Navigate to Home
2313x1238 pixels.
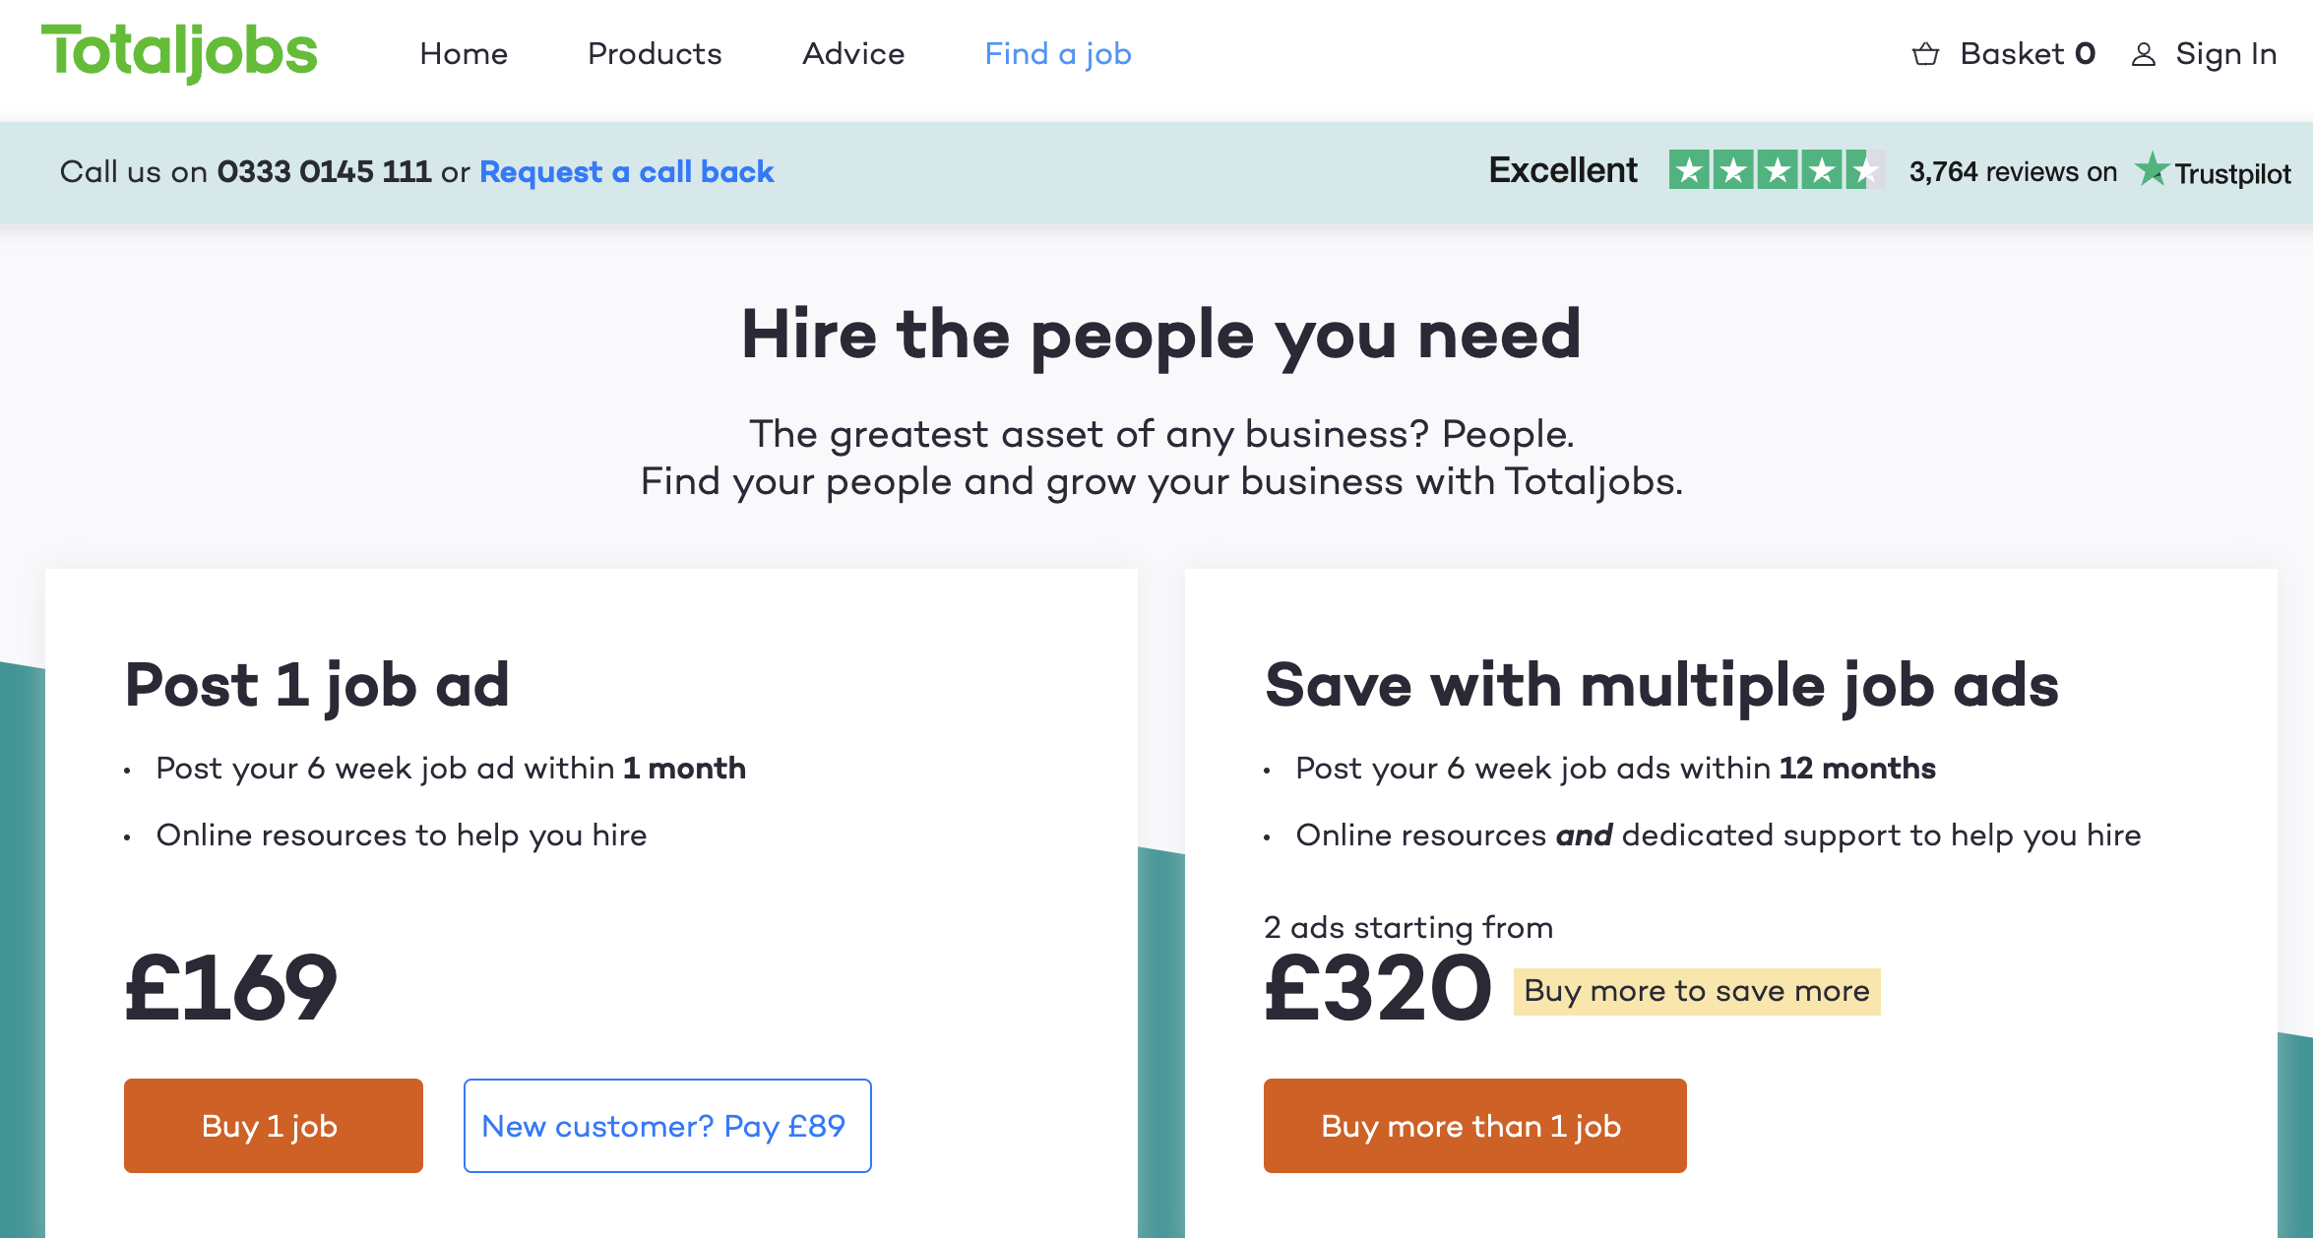(464, 54)
